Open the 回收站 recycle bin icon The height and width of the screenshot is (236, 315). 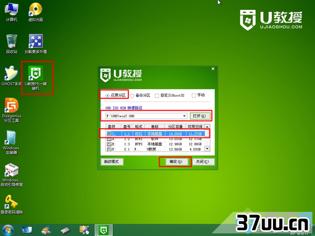coord(12,44)
